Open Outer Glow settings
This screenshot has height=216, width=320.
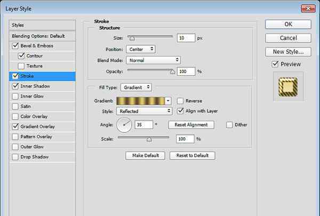click(x=32, y=147)
